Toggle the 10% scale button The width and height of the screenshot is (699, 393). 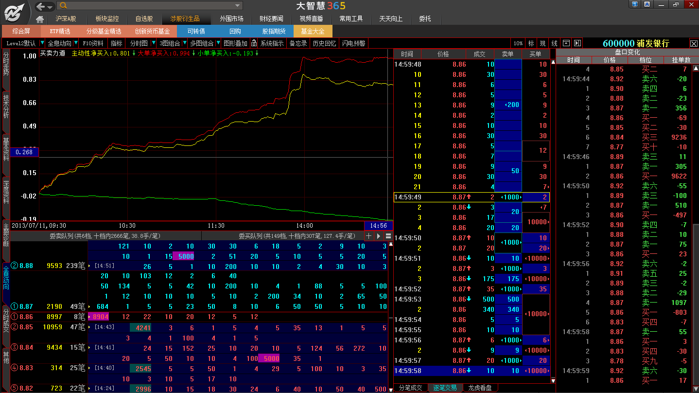click(x=518, y=43)
